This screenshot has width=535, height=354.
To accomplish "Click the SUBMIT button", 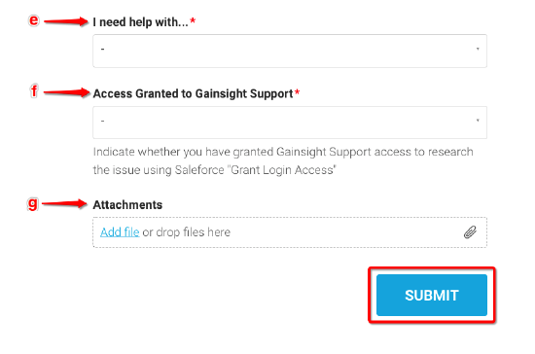I will [432, 295].
